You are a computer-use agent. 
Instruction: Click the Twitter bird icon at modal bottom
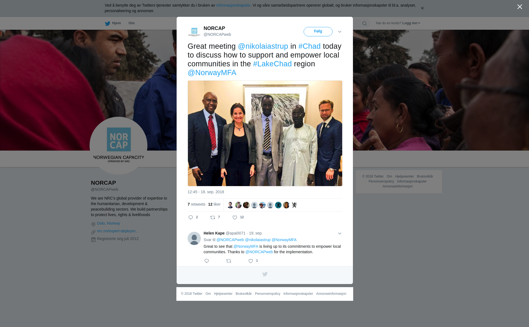tap(265, 274)
